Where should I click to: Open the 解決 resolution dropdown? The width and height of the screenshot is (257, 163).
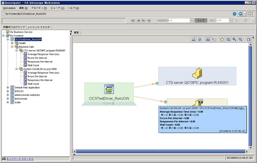(x=231, y=20)
